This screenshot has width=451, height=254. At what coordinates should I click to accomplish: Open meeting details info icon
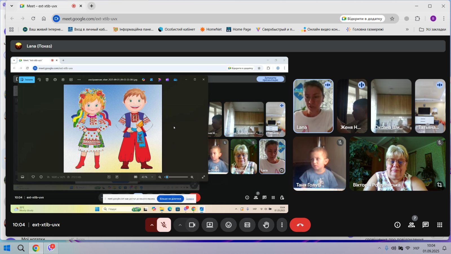397,225
